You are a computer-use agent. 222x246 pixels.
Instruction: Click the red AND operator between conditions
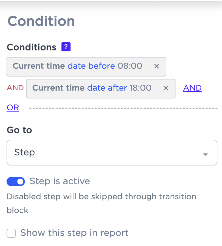tap(15, 88)
